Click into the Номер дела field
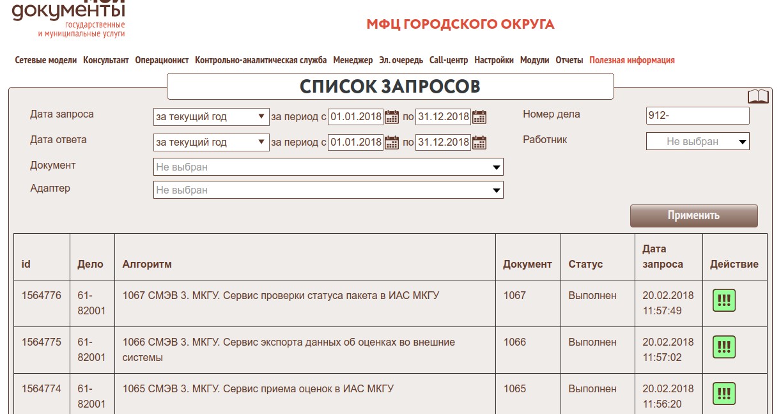The width and height of the screenshot is (781, 414). (x=697, y=116)
